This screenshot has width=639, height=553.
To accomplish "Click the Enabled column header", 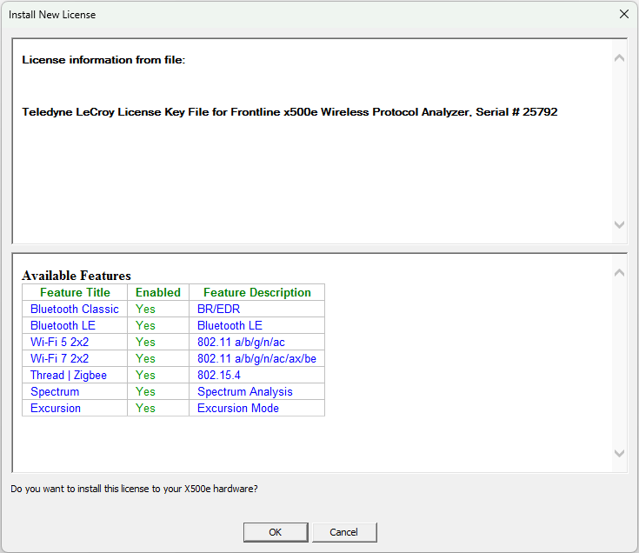I will click(x=158, y=292).
